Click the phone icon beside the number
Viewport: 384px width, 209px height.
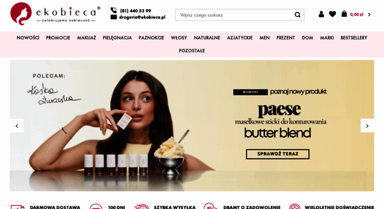coord(114,10)
